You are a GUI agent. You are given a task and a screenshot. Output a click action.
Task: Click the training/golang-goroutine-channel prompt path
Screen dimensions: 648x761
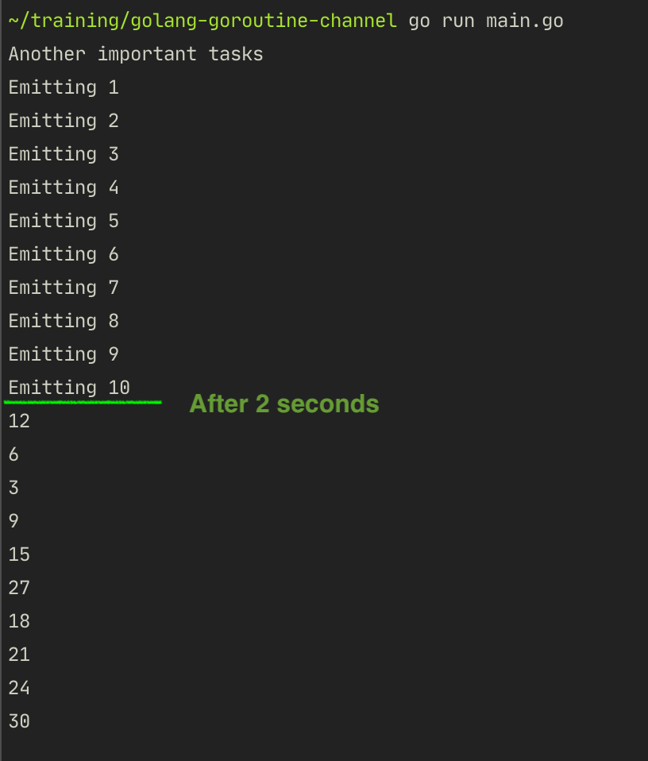pos(202,21)
